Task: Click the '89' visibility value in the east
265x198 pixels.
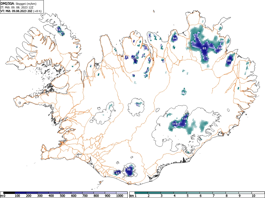Action: coord(229,61)
